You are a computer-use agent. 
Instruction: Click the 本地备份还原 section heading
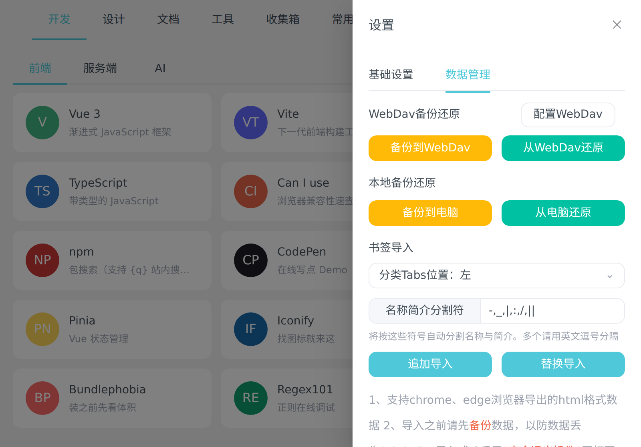(402, 183)
